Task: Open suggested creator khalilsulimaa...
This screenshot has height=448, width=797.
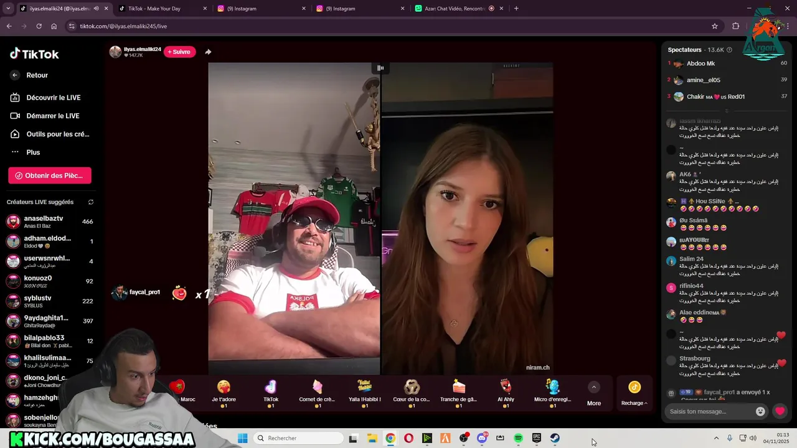Action: click(50, 361)
